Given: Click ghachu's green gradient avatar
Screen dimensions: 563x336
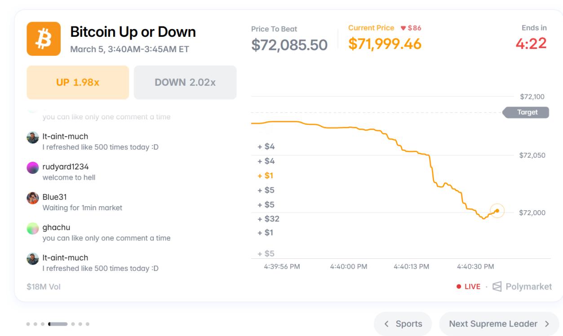Looking at the screenshot, I should [x=33, y=229].
